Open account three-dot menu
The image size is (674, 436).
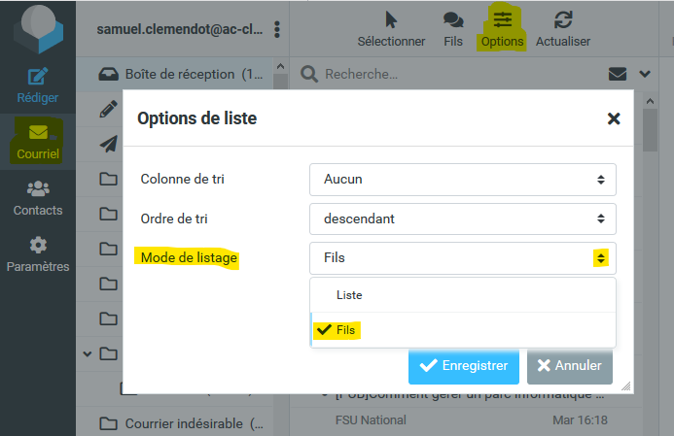click(277, 29)
